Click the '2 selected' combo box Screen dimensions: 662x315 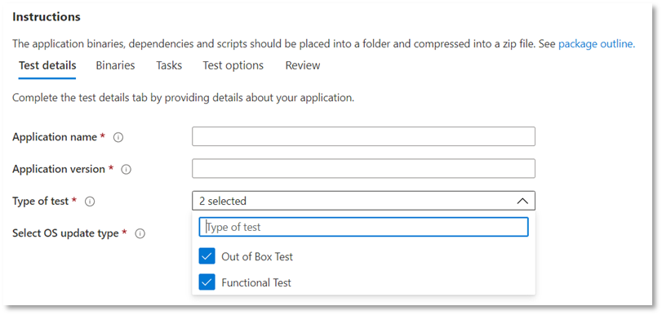point(363,201)
